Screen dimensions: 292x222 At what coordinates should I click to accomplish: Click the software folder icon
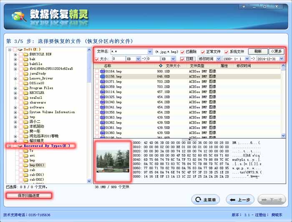click(26, 107)
